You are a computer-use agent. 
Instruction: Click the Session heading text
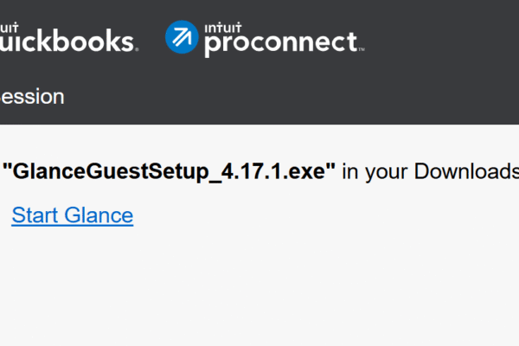pos(31,97)
